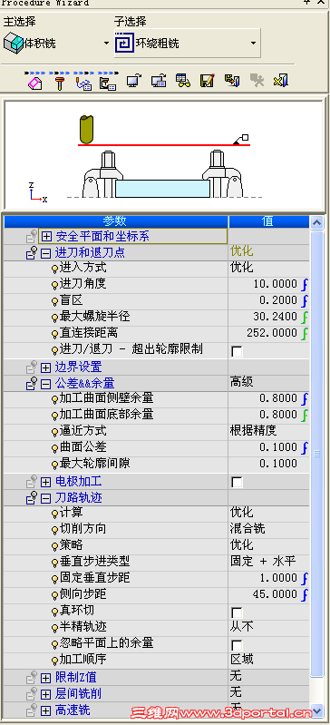Click f icon beside 固定垂直步距 value
This screenshot has height=725, width=330.
[x=305, y=578]
